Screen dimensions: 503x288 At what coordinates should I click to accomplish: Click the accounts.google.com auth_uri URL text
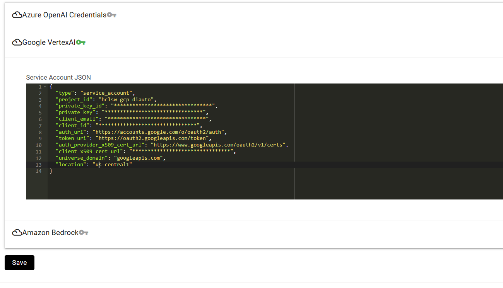click(159, 132)
